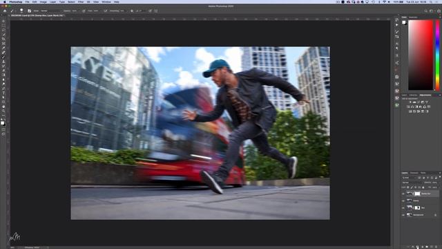Select the Move tool

(3, 21)
